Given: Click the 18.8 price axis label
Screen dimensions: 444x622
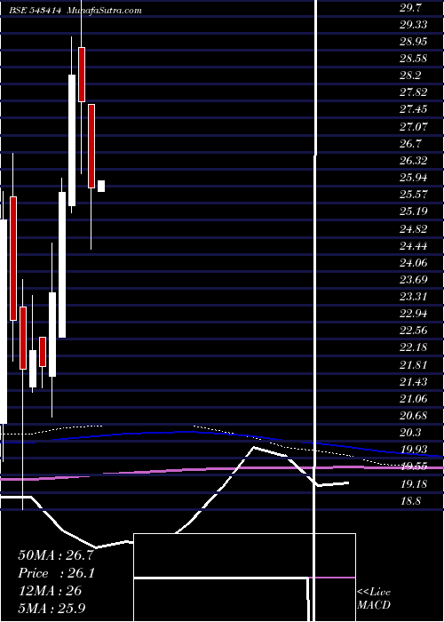Looking at the screenshot, I should [410, 500].
